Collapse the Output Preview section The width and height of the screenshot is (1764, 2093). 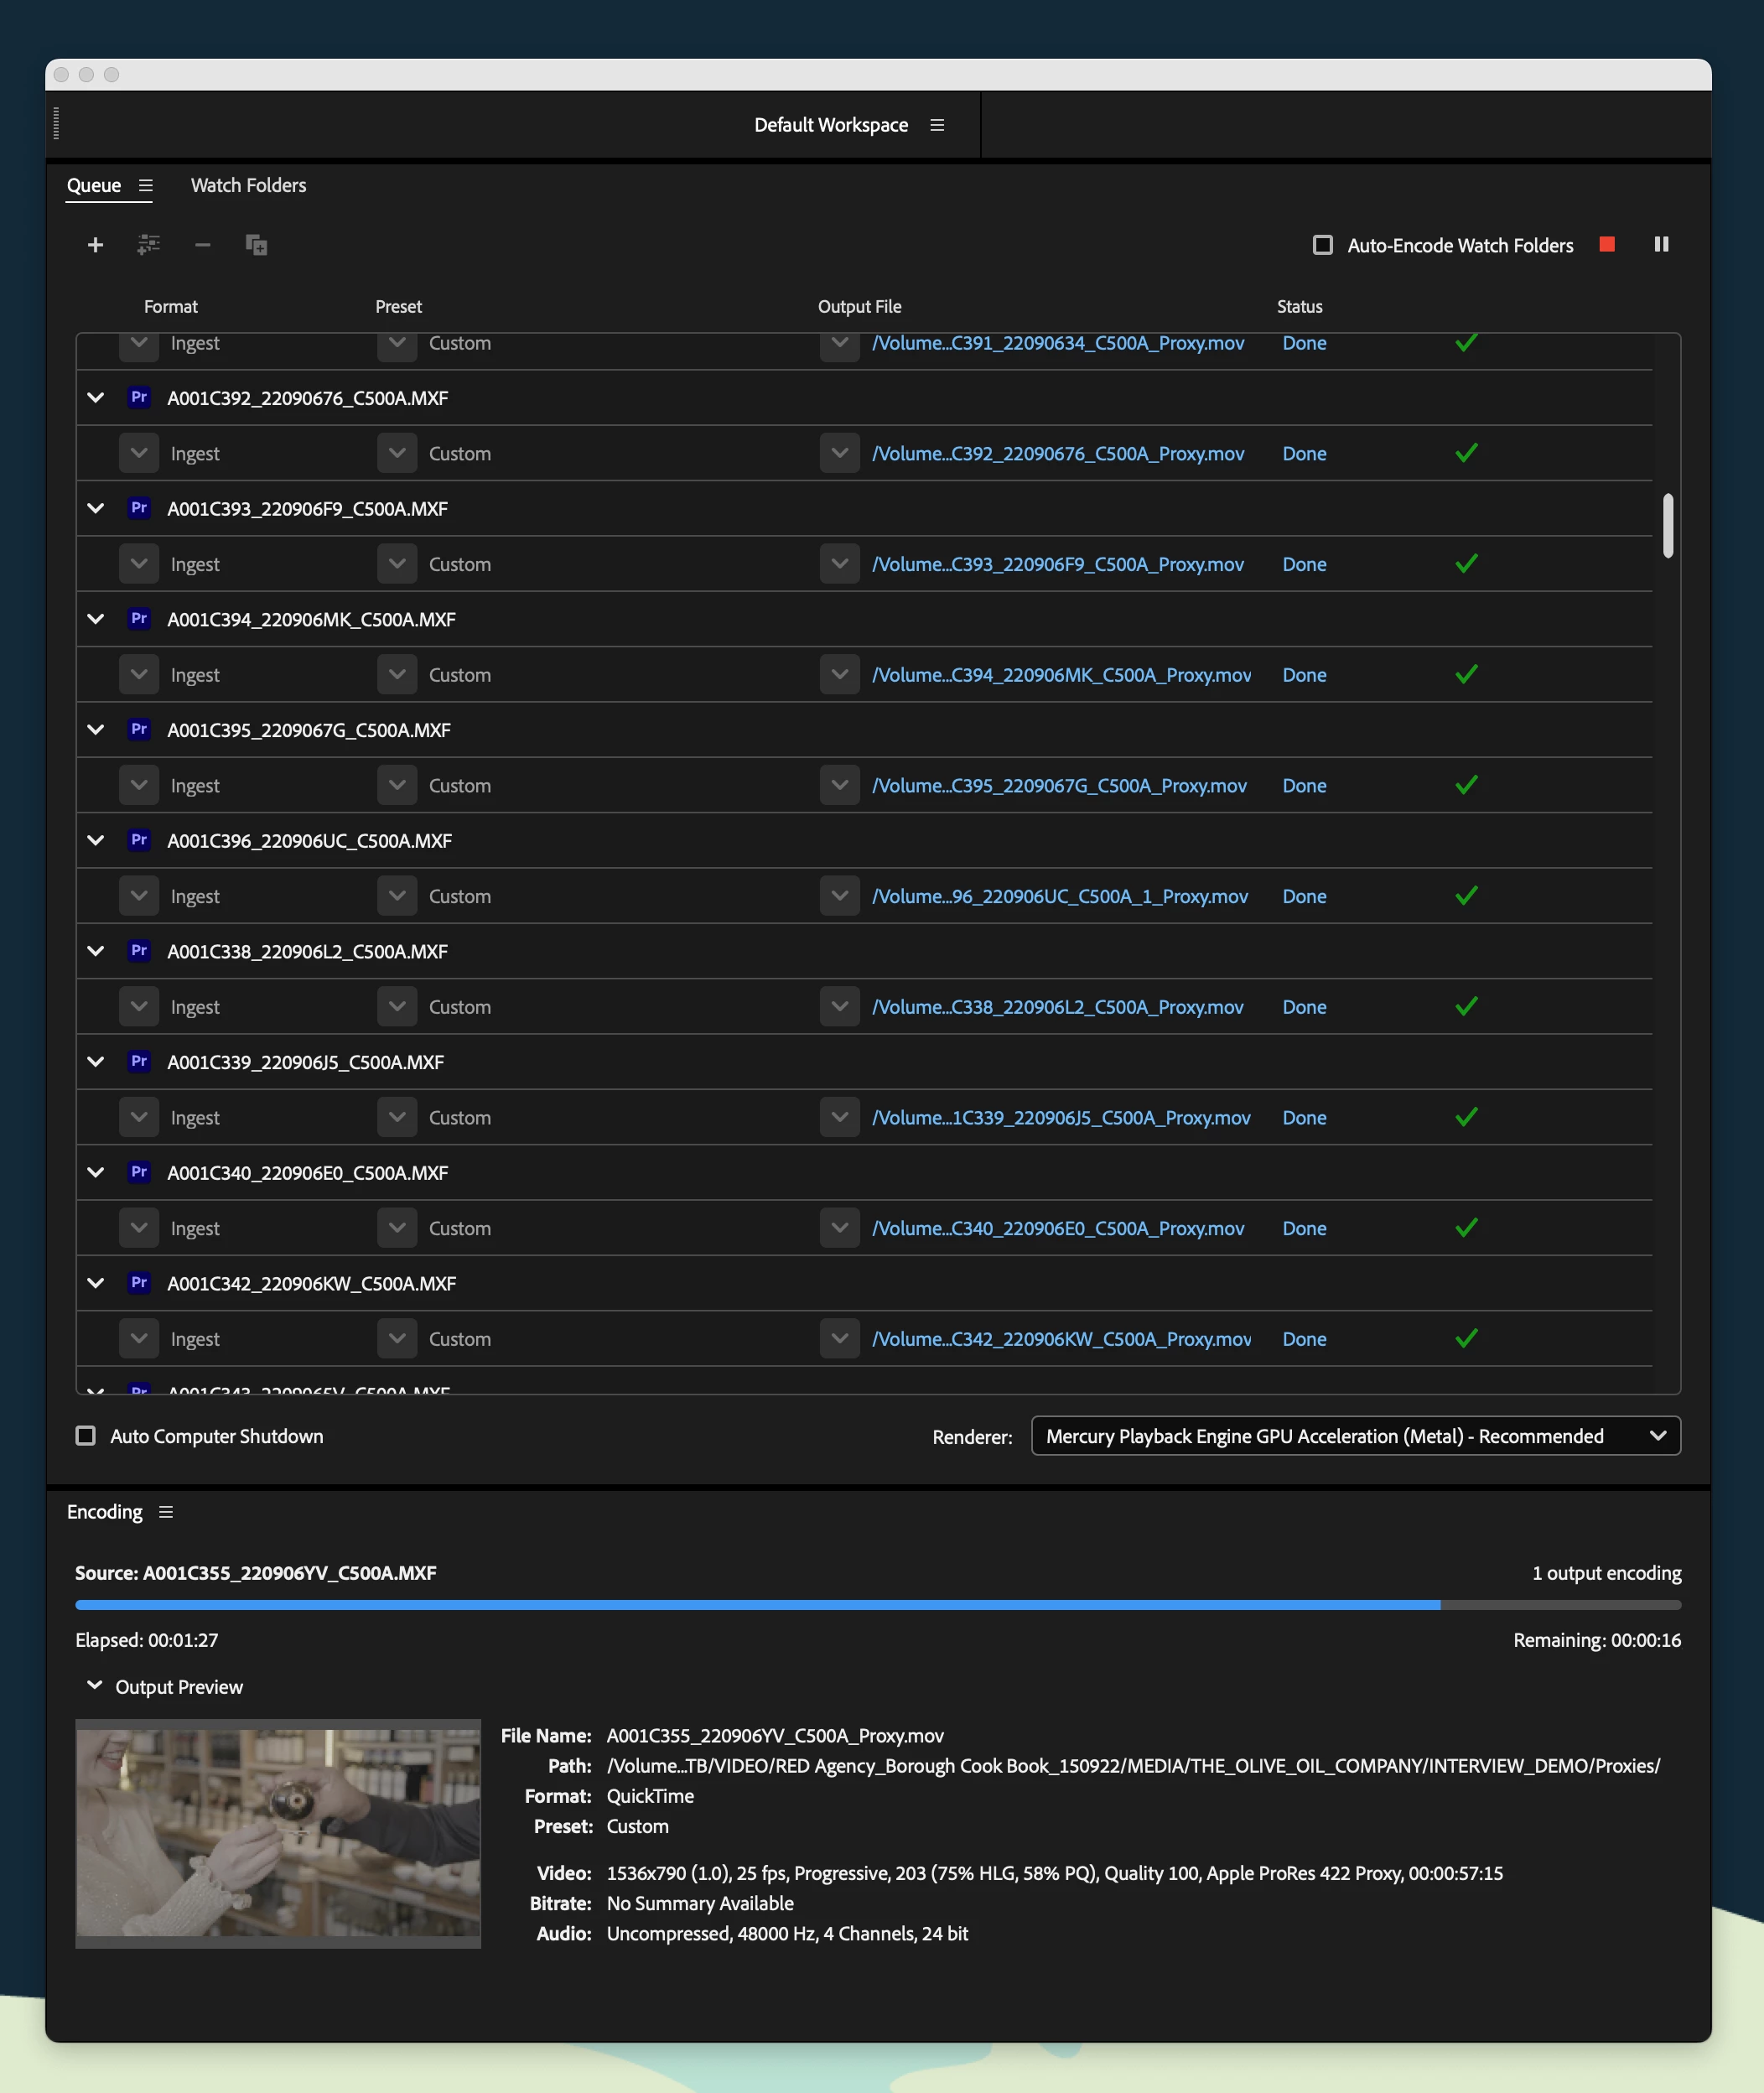click(95, 1686)
